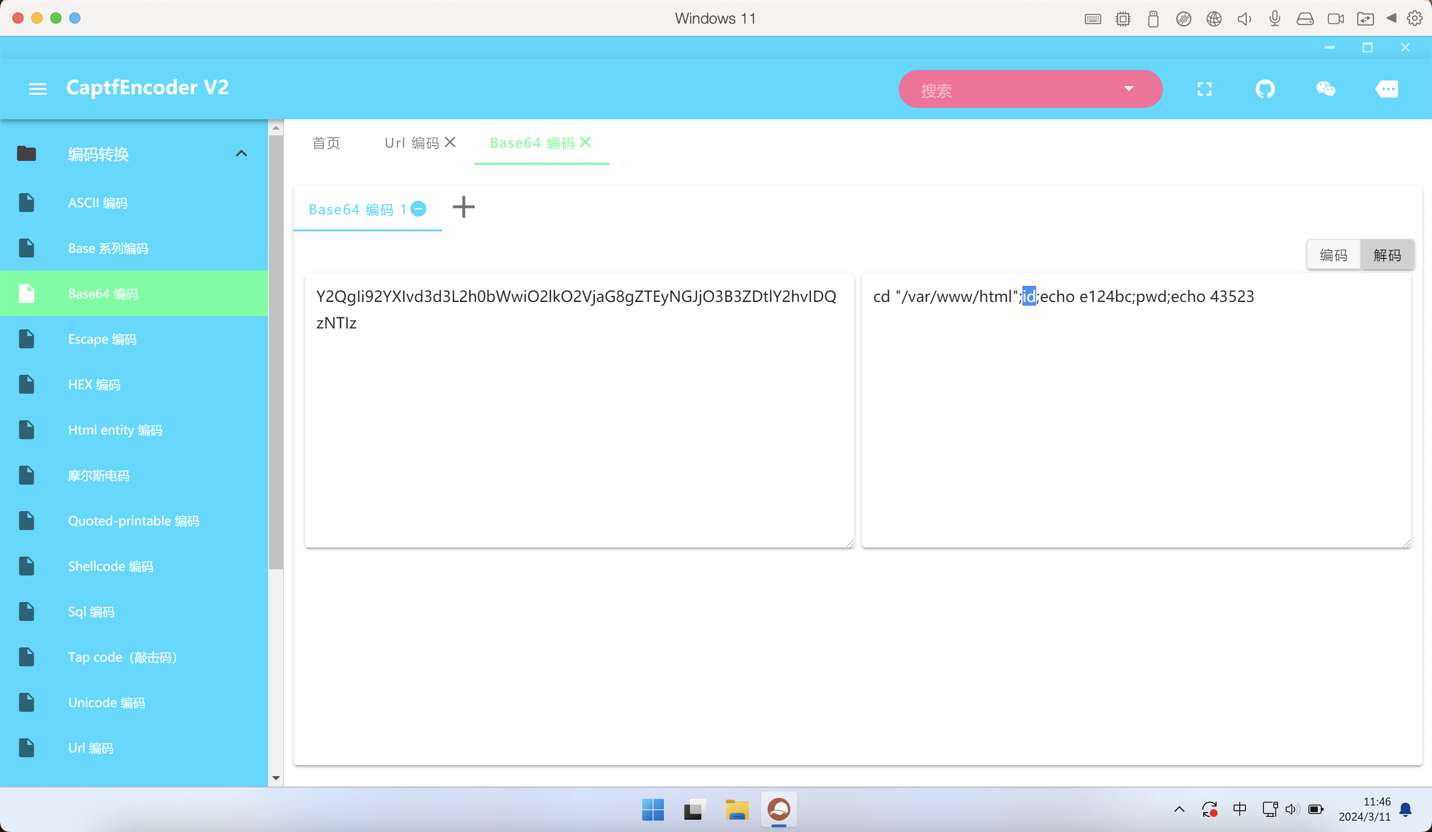Select Escape 编码 in sidebar
This screenshot has width=1432, height=832.
pos(134,339)
